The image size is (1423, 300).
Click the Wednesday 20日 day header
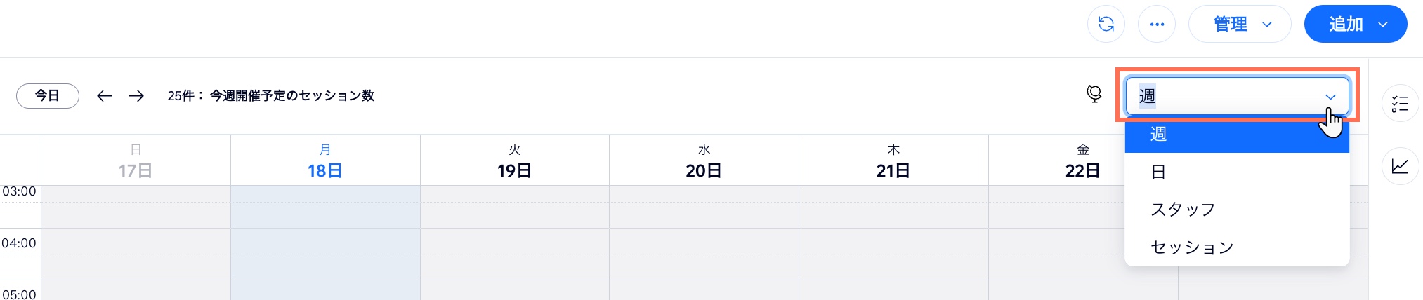[x=704, y=161]
